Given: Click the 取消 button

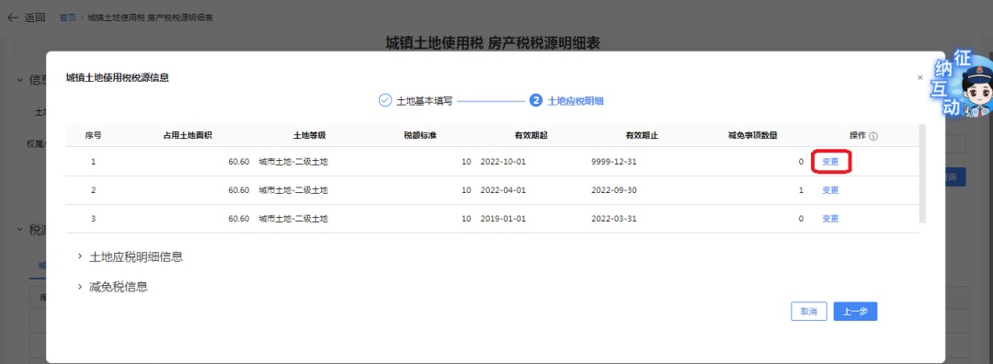Looking at the screenshot, I should [809, 312].
